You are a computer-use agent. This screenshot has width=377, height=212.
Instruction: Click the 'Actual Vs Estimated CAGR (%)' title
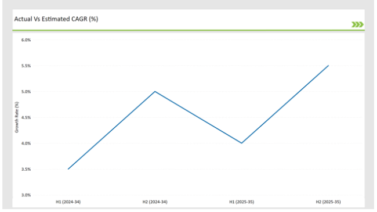[x=56, y=19]
